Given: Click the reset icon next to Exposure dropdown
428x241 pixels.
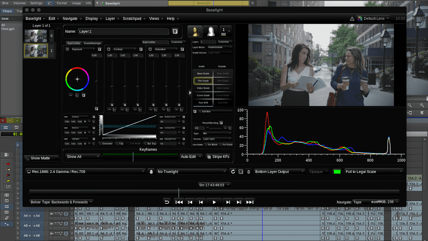Looking at the screenshot, I should coord(99,49).
